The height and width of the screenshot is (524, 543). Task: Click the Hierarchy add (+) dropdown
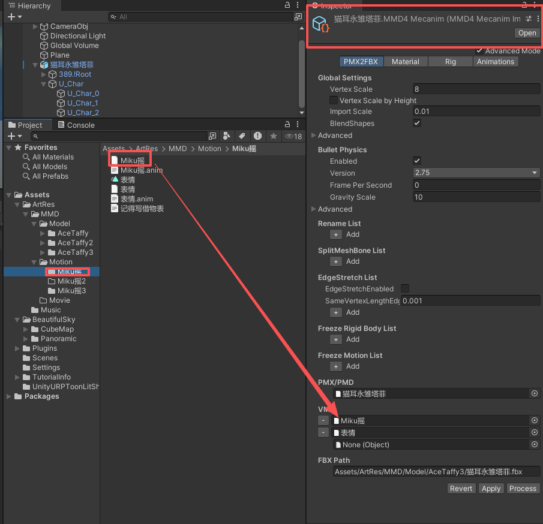click(x=14, y=17)
